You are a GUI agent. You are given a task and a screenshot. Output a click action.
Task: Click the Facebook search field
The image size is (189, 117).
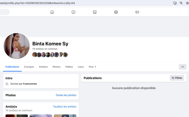pyautogui.click(x=5, y=12)
